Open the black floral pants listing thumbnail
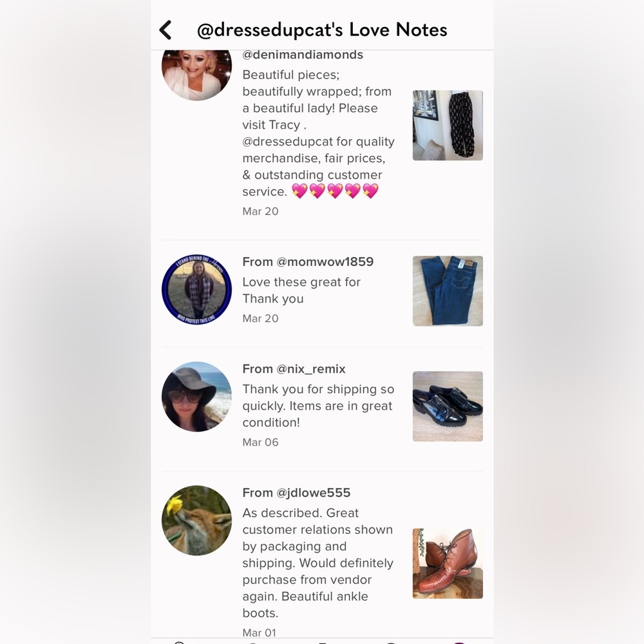The image size is (644, 644). pyautogui.click(x=448, y=126)
